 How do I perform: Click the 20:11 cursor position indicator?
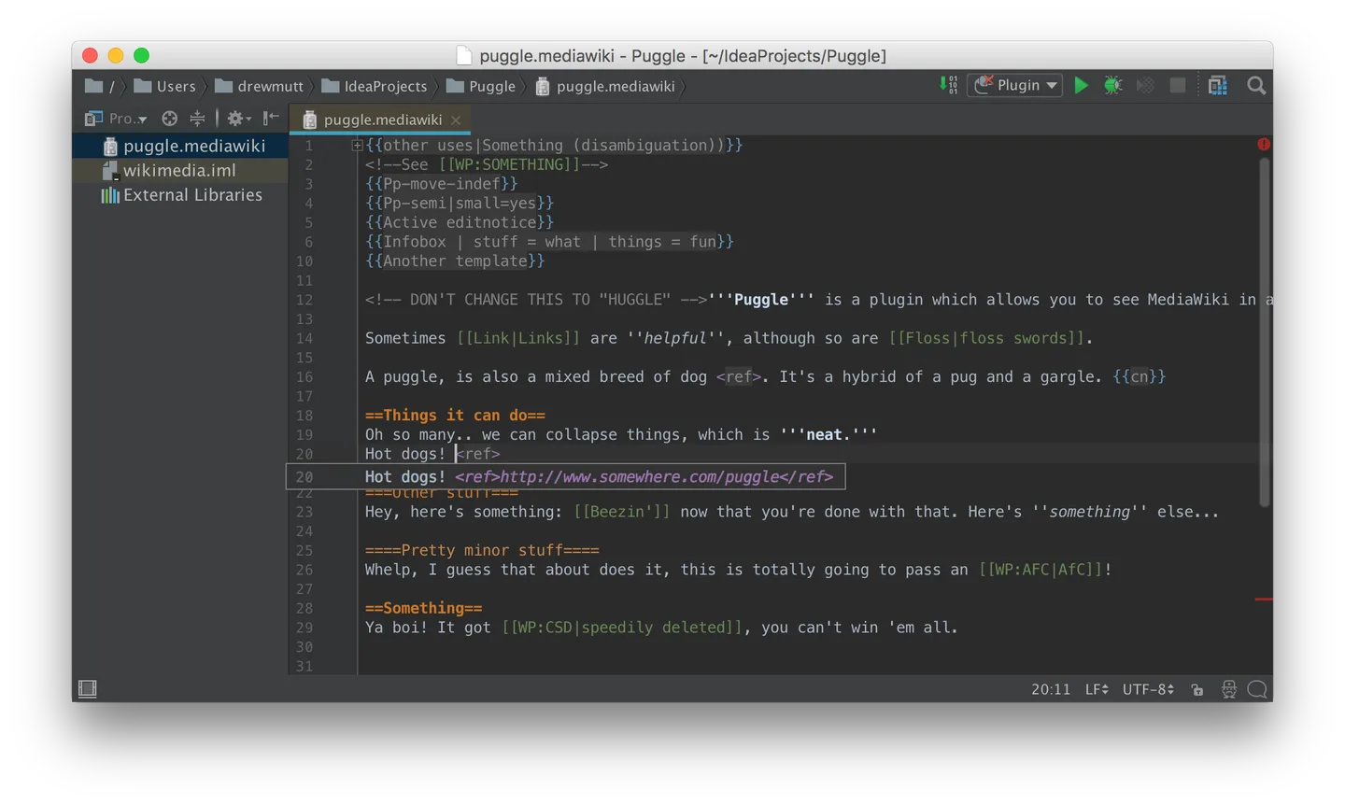[1051, 689]
